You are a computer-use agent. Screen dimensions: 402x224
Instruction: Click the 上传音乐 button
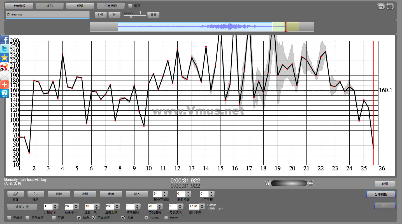(19, 6)
